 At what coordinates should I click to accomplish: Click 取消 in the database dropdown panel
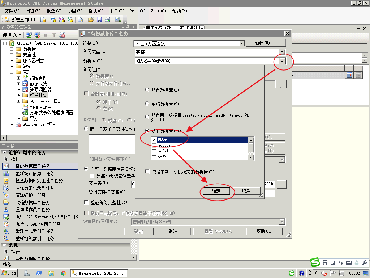(246, 191)
